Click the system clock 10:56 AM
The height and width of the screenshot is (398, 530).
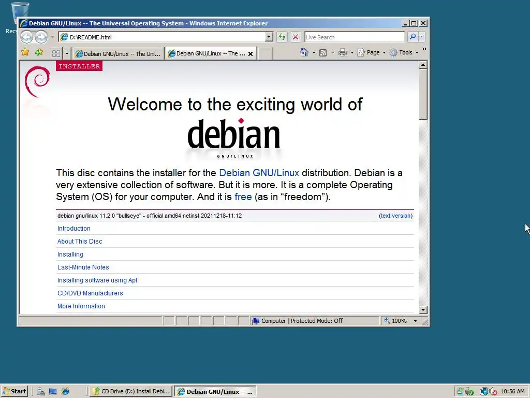pyautogui.click(x=512, y=392)
